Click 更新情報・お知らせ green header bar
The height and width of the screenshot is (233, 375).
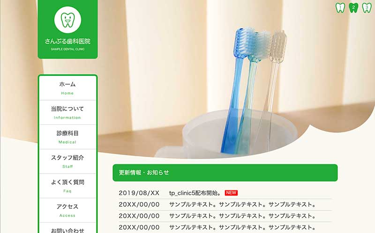pyautogui.click(x=225, y=173)
